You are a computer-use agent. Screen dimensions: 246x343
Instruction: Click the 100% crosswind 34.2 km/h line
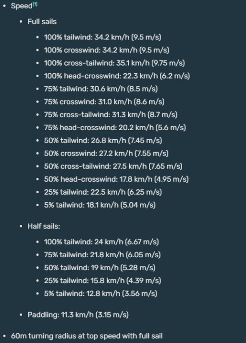(x=107, y=50)
